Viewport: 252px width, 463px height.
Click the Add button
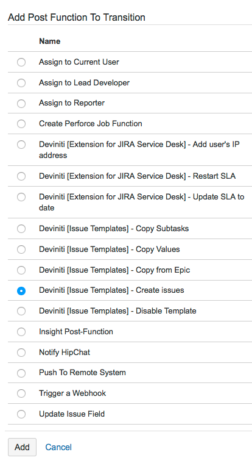pyautogui.click(x=22, y=447)
